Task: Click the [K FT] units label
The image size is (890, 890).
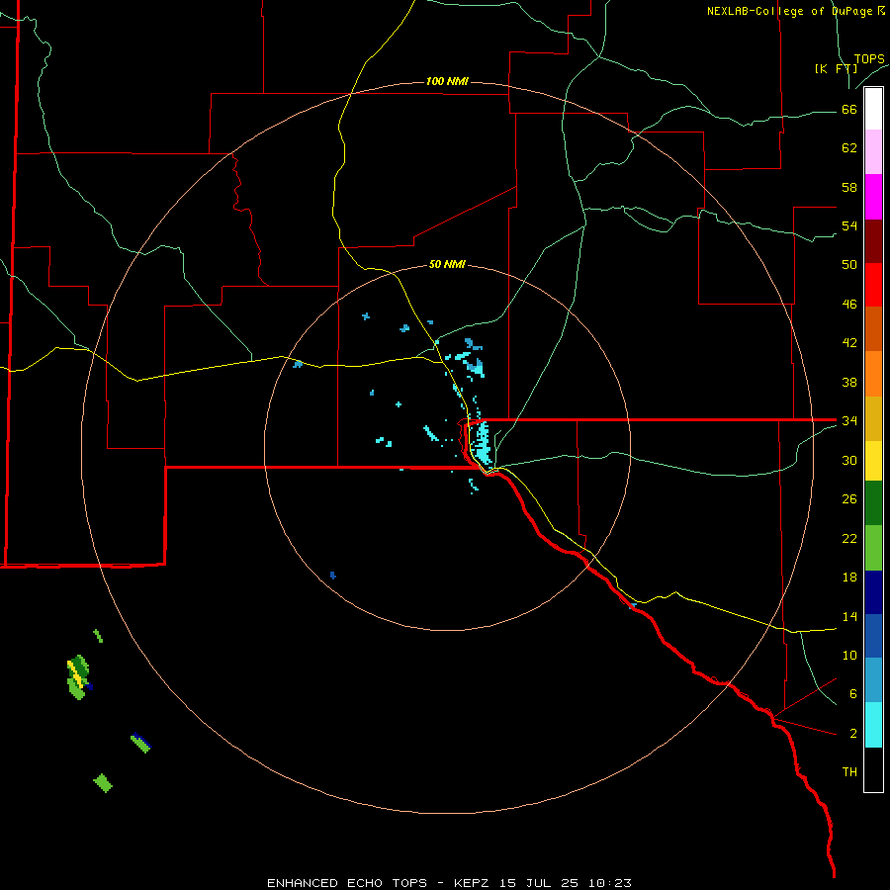Action: 836,69
